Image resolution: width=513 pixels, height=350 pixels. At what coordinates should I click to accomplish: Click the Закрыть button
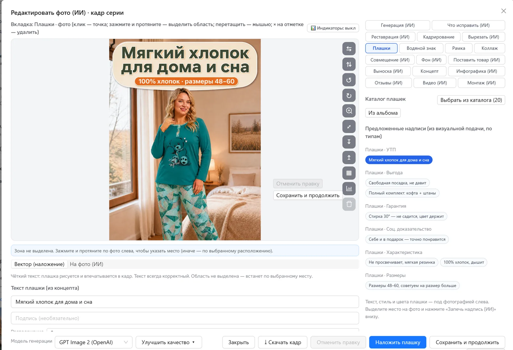(x=238, y=342)
